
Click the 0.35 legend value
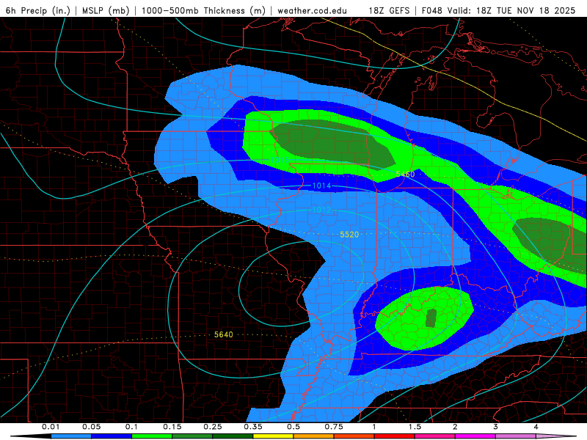click(253, 427)
